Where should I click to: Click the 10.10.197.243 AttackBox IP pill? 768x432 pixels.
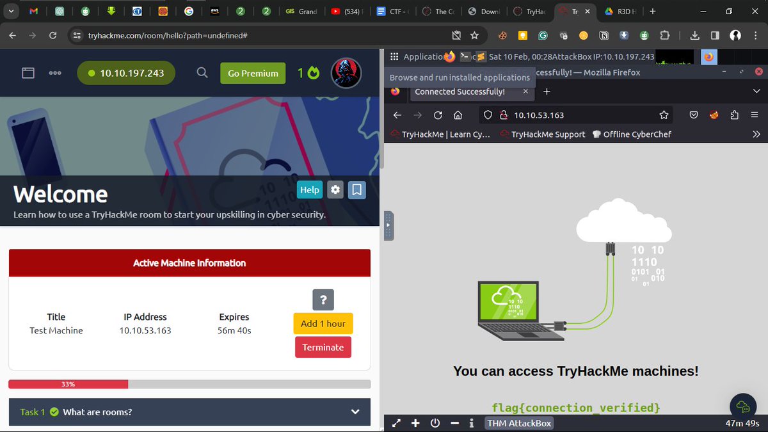pyautogui.click(x=125, y=73)
